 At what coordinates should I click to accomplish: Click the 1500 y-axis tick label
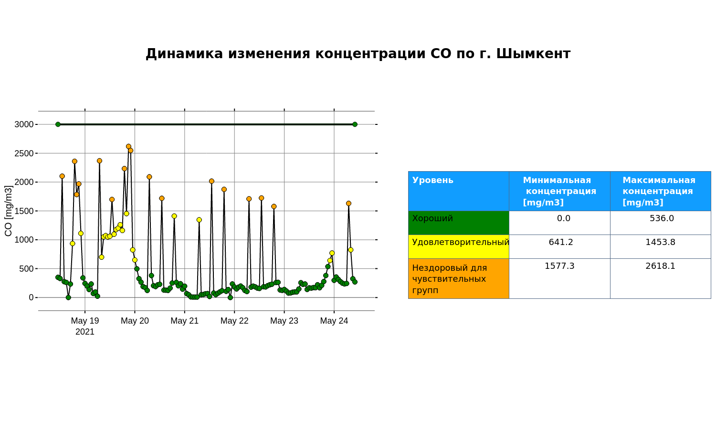[x=24, y=211]
